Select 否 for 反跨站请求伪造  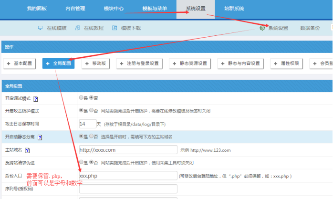91,163
